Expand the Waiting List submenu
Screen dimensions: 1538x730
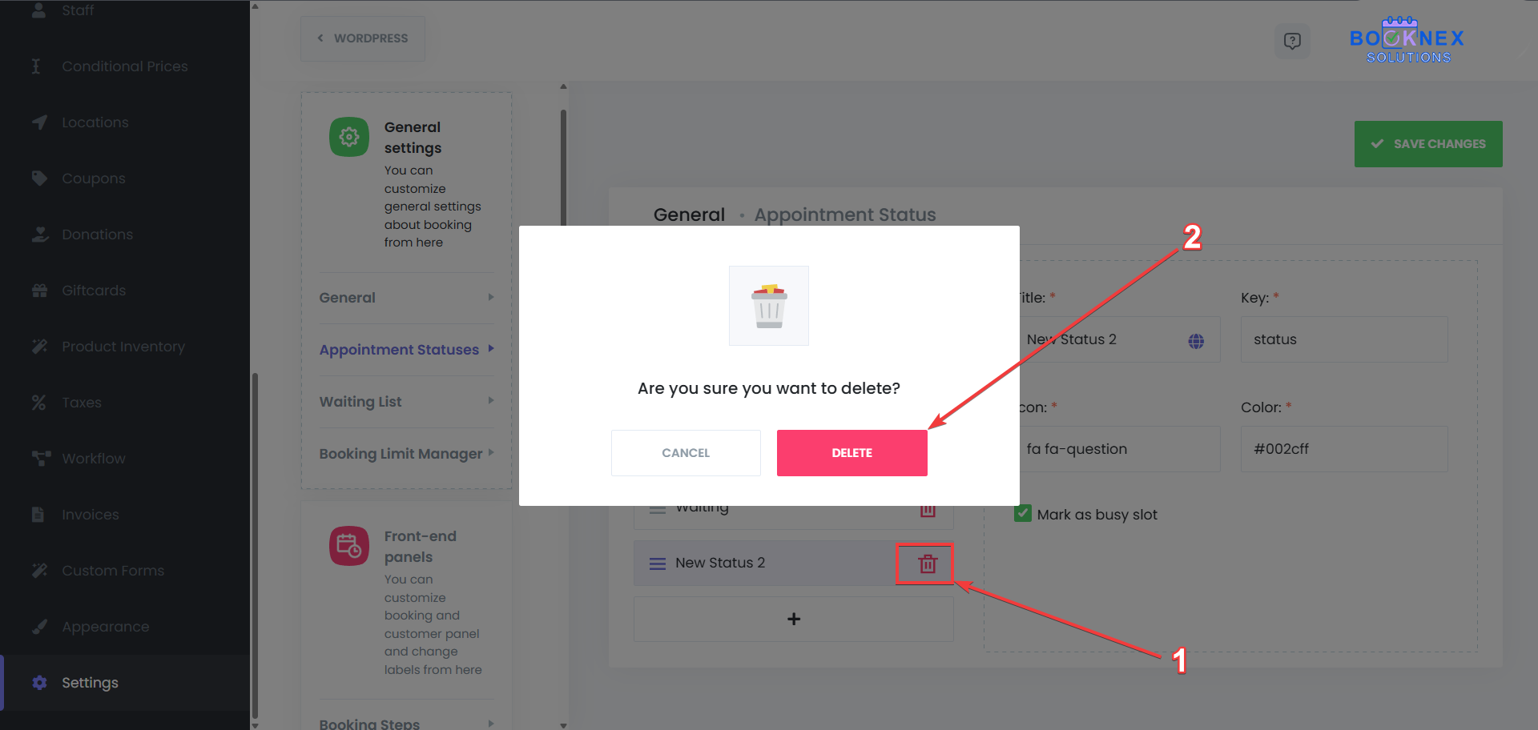406,402
